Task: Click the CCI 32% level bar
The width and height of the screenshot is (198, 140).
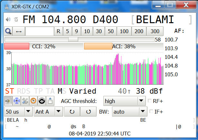Action: tap(44, 46)
